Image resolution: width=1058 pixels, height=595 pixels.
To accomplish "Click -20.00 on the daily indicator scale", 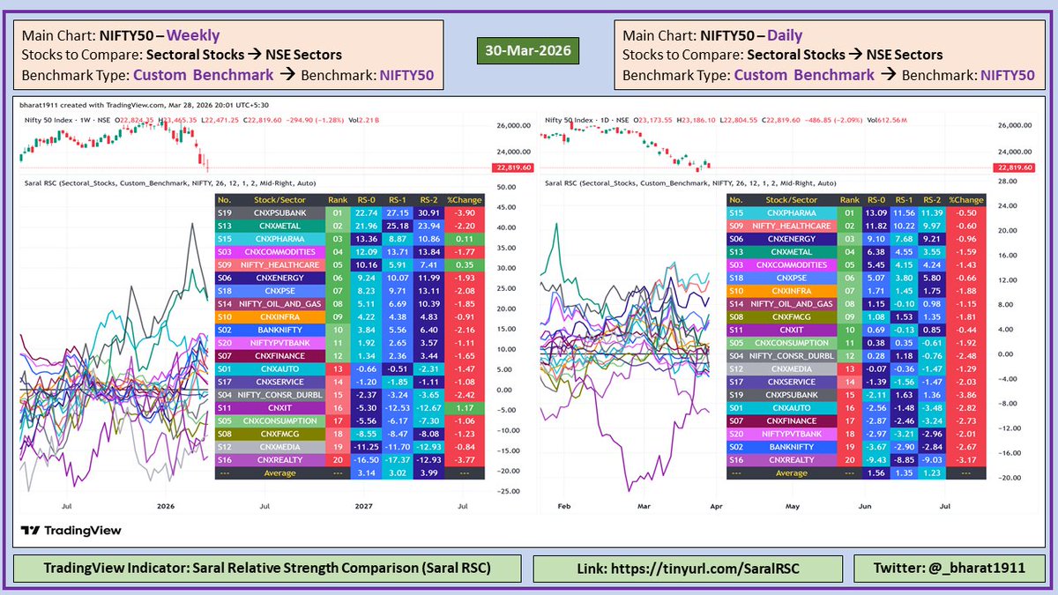I will tap(1008, 477).
